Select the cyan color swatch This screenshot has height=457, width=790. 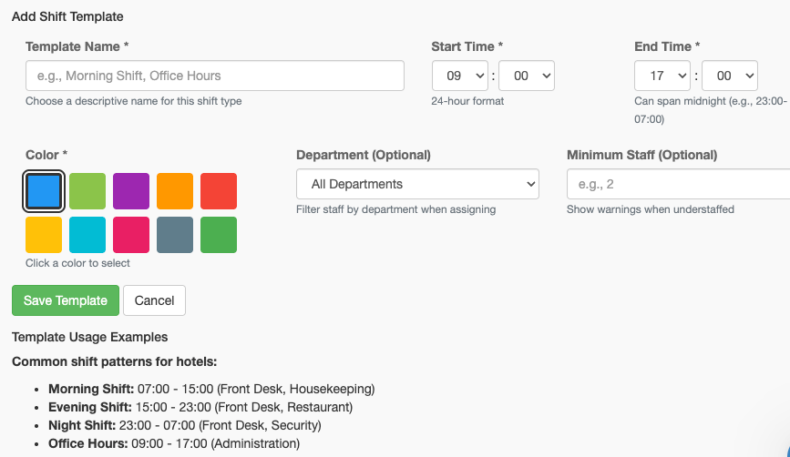[x=87, y=235]
